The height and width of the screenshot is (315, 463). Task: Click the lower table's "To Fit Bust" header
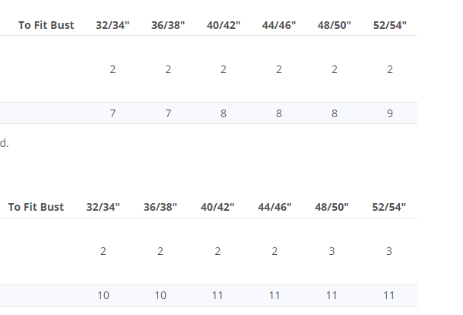36,207
